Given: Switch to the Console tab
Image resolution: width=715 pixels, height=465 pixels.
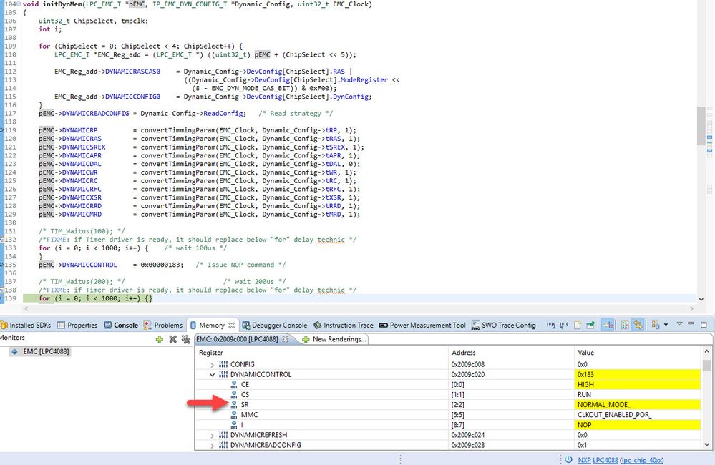Looking at the screenshot, I should [121, 325].
